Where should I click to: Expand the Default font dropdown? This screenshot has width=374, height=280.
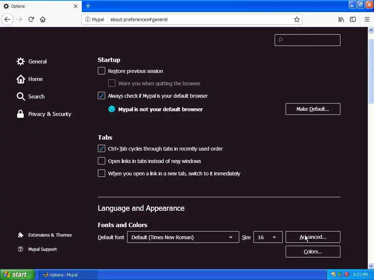pos(183,237)
